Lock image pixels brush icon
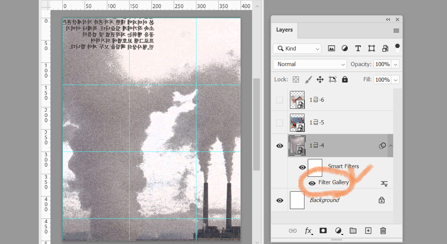 coord(308,79)
